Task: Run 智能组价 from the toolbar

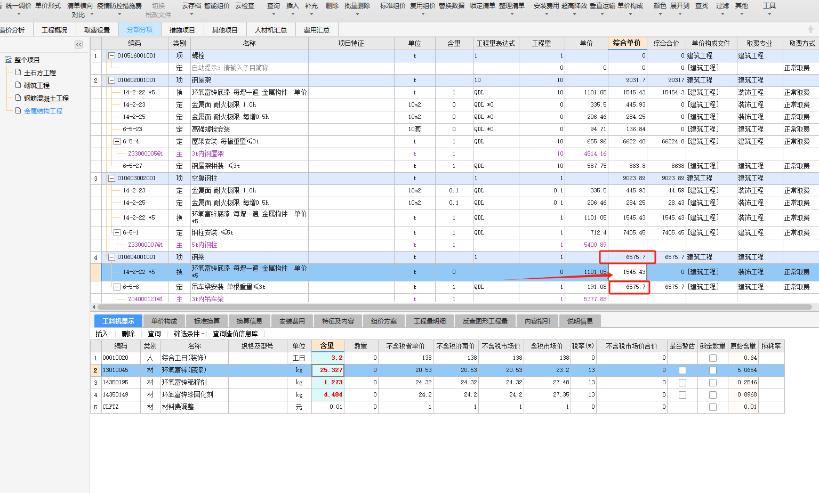Action: coord(217,6)
